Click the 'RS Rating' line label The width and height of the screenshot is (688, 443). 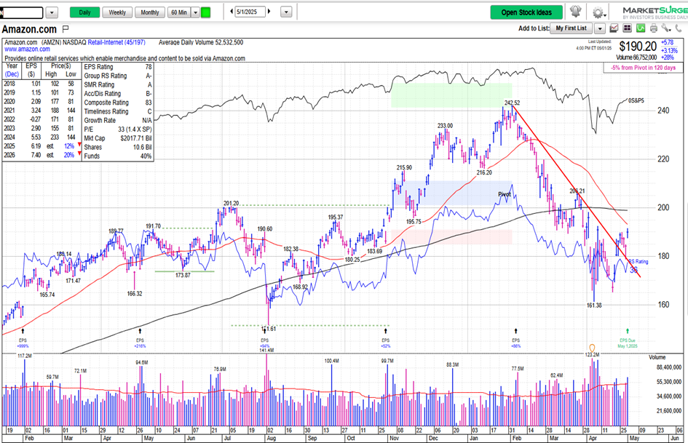[638, 261]
